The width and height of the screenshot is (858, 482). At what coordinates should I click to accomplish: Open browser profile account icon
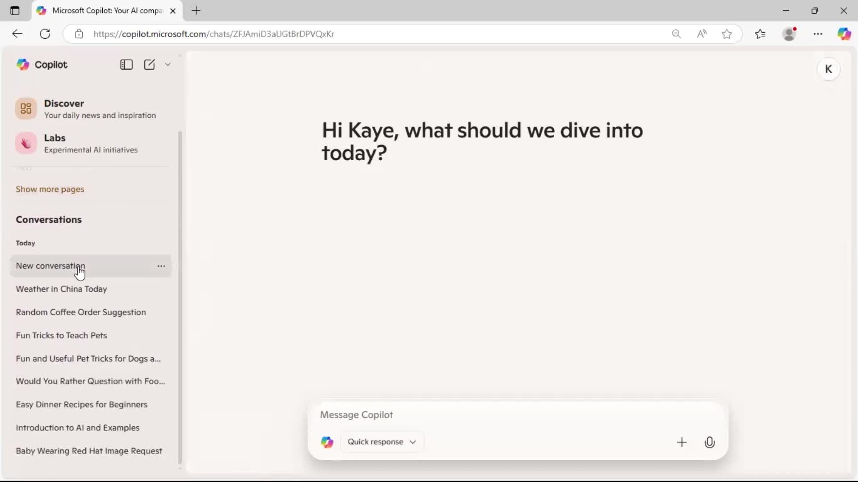(x=790, y=34)
